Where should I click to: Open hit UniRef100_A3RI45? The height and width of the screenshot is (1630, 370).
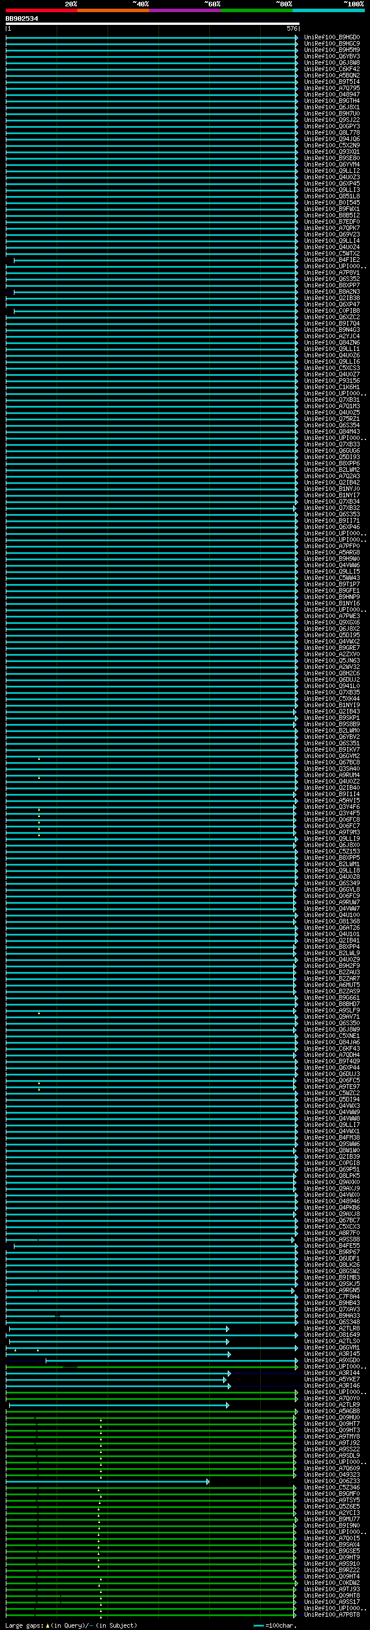[x=332, y=1354]
